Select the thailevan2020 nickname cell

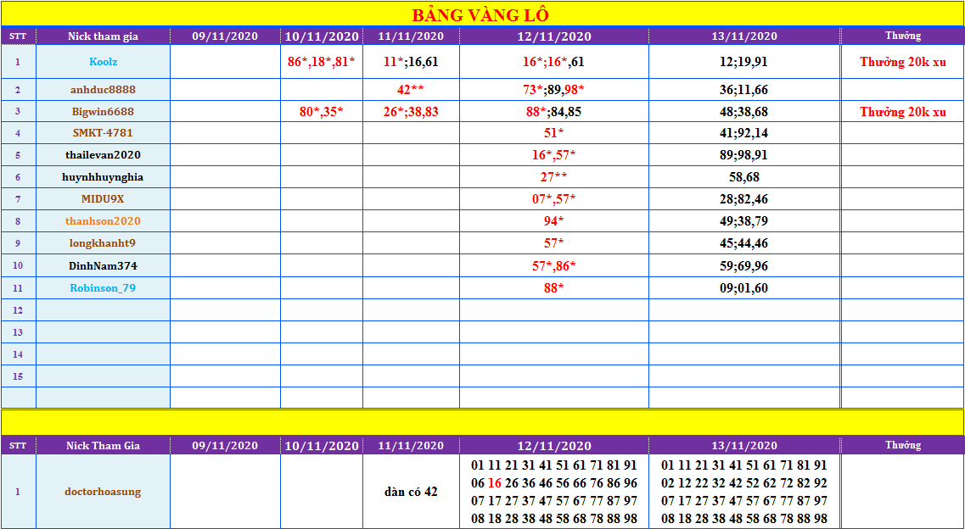click(103, 155)
